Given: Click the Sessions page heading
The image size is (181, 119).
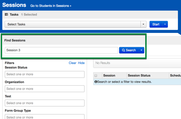Looking at the screenshot, I should [x=14, y=5].
